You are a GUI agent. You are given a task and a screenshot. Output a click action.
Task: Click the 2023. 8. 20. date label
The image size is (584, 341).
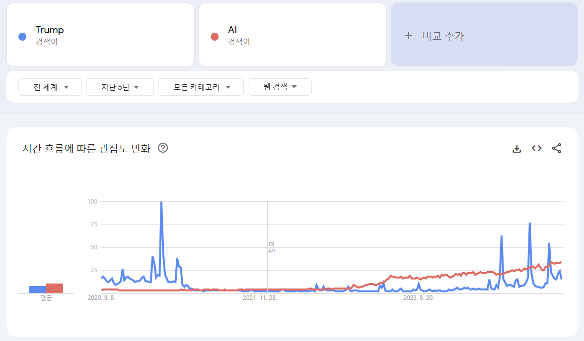tap(419, 298)
